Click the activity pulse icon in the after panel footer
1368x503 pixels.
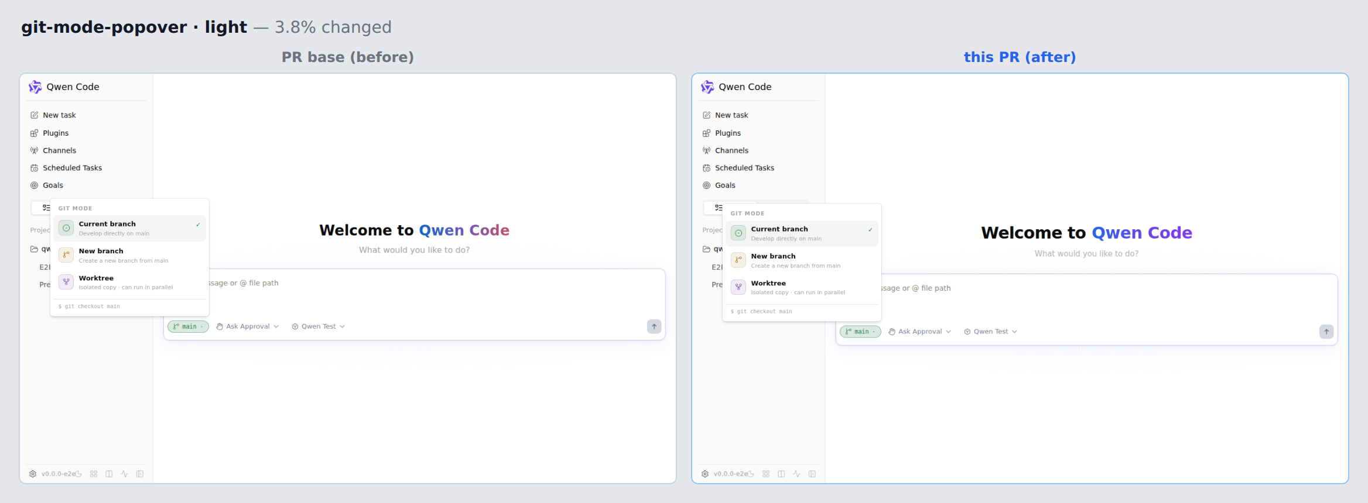click(796, 474)
